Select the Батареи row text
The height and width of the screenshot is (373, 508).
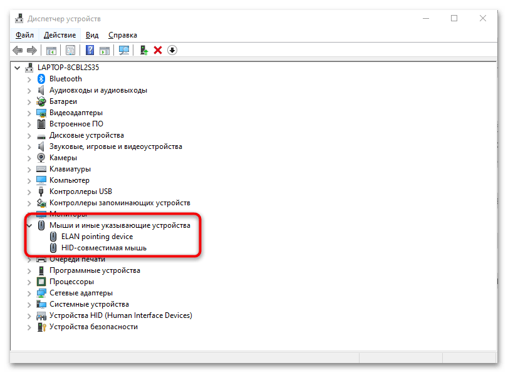(x=63, y=101)
